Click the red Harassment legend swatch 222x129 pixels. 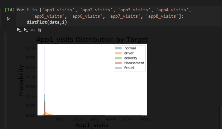tap(118, 63)
